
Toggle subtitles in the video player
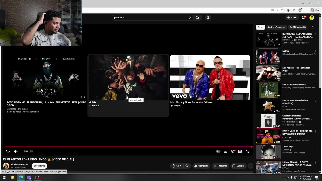(x=225, y=151)
